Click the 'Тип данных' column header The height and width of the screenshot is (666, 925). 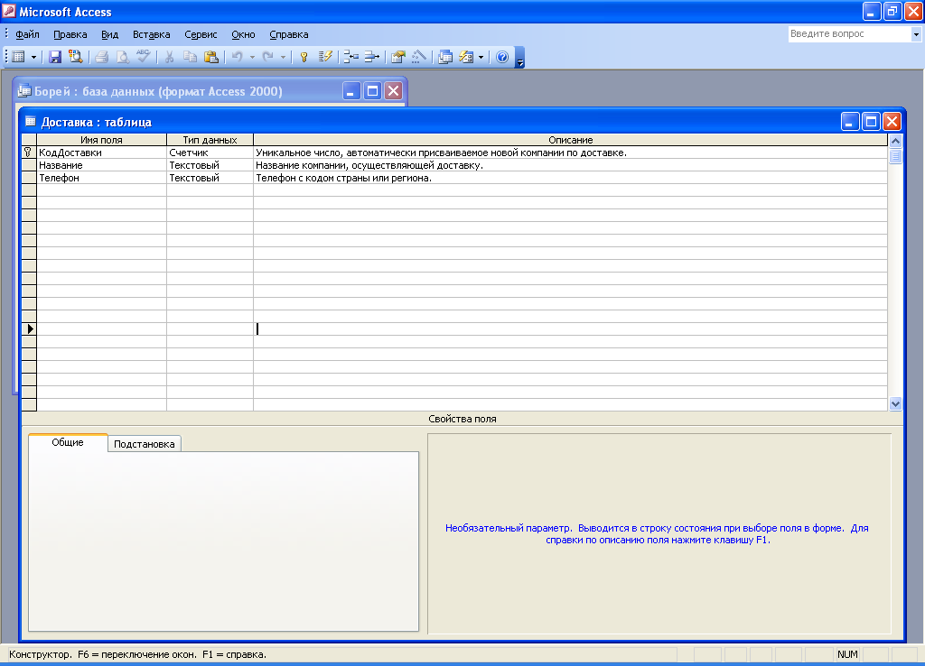click(x=210, y=140)
